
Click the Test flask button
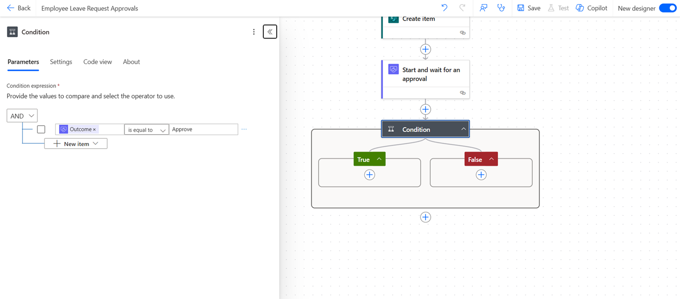[558, 8]
